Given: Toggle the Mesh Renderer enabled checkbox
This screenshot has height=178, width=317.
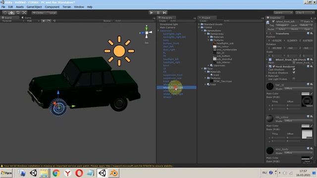Looking at the screenshot, I should (274, 66).
